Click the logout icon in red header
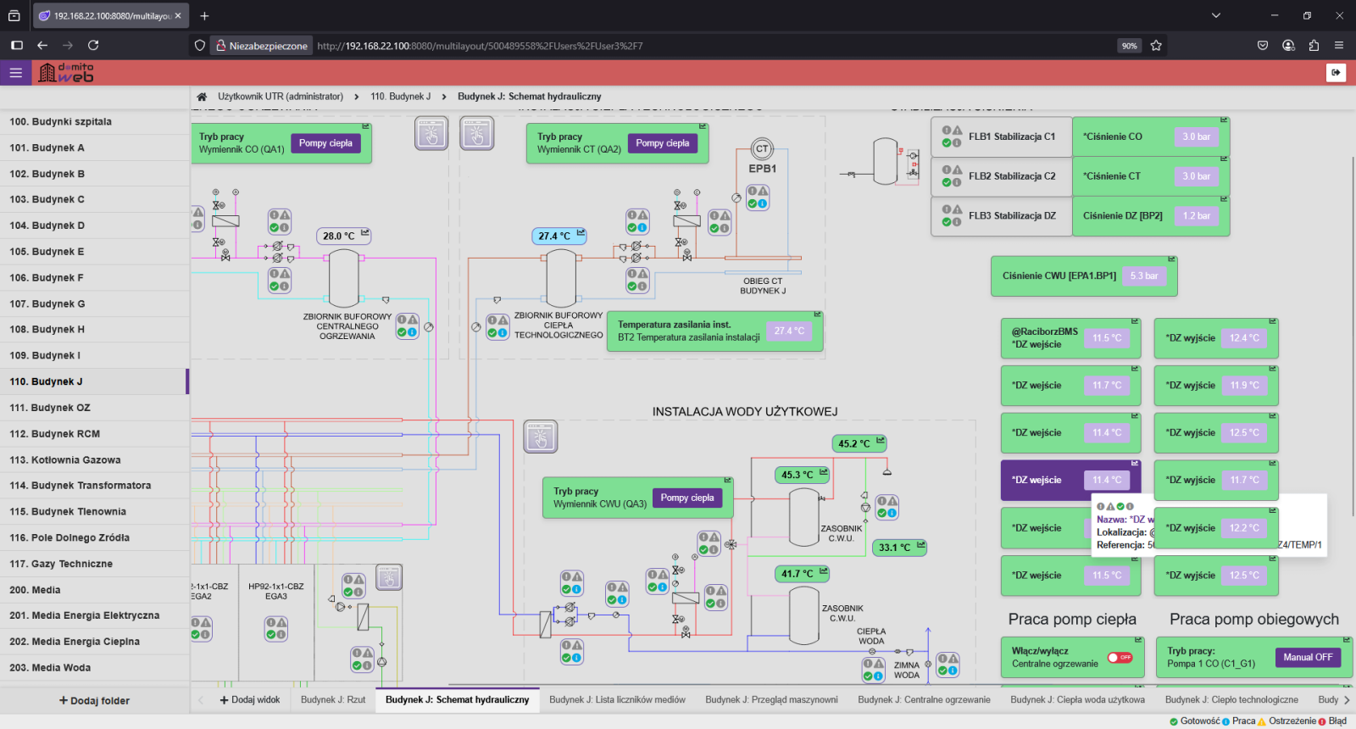Viewport: 1356px width, 729px height. (x=1336, y=73)
